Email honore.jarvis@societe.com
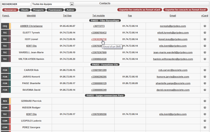Screen dimensions: 210x132 coord(173,77)
